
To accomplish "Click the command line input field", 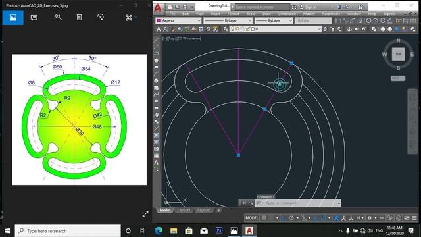I will (295, 203).
